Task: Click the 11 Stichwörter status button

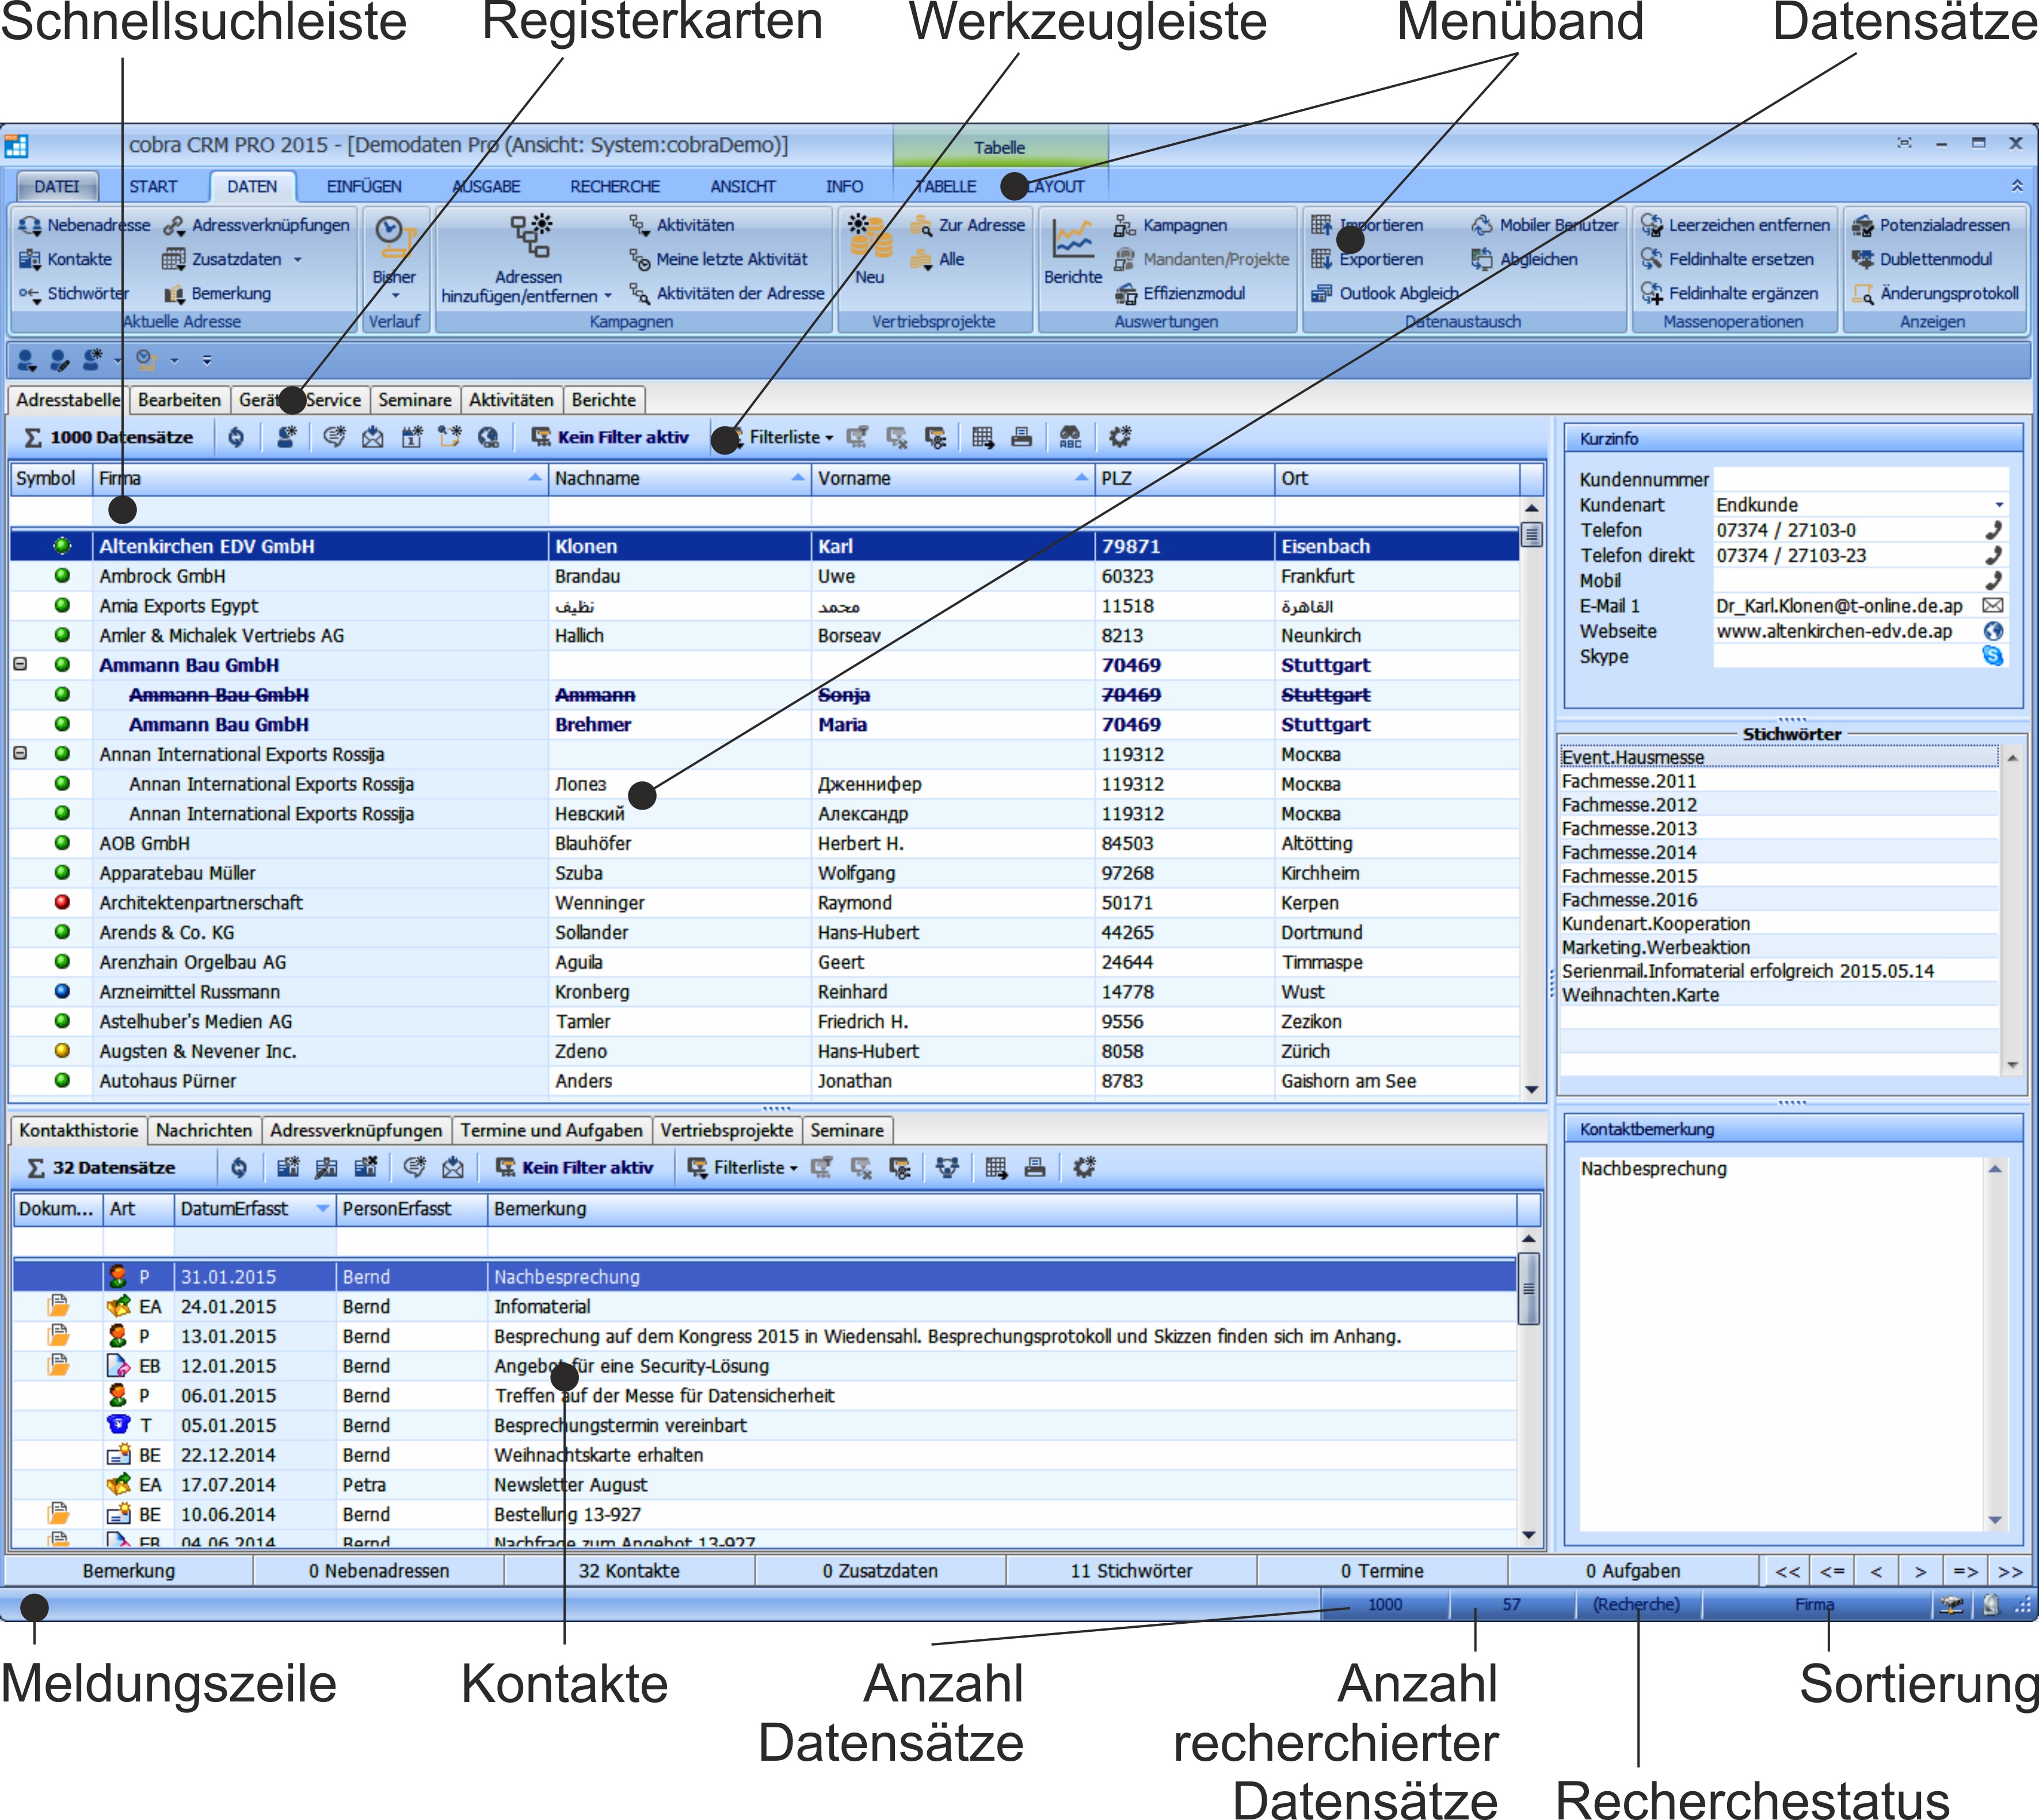Action: 1131,1571
